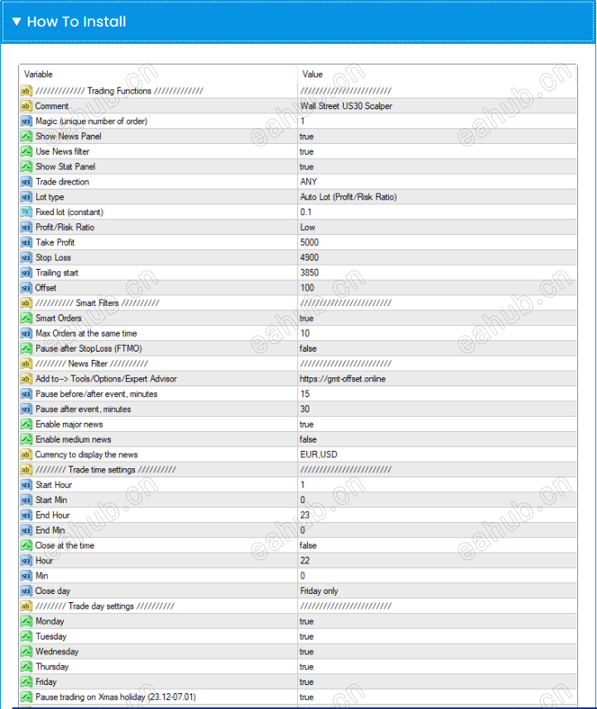Select the End Hour value 23
The image size is (597, 709).
tap(305, 515)
